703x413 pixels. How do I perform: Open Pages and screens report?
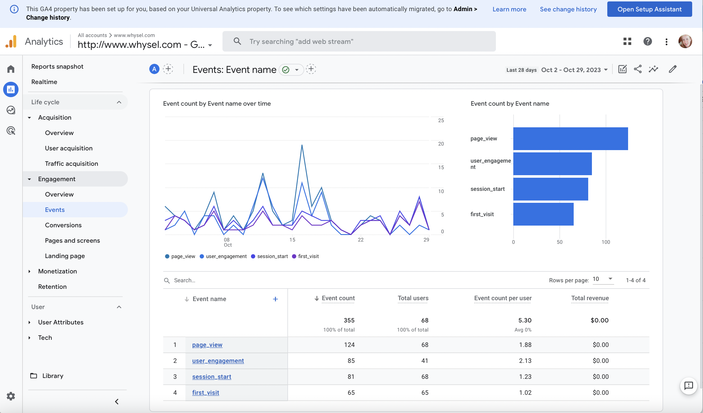coord(72,240)
